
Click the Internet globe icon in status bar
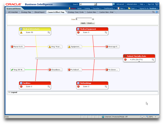click(103, 117)
